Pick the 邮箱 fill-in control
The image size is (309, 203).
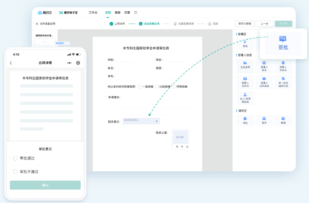(283, 121)
